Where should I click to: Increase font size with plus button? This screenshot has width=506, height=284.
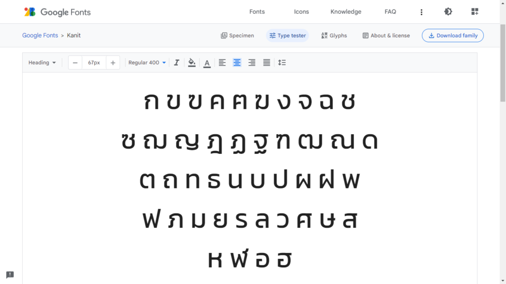113,63
